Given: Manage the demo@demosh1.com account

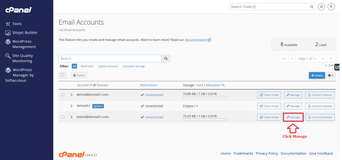Looking at the screenshot, I should 293,95.
